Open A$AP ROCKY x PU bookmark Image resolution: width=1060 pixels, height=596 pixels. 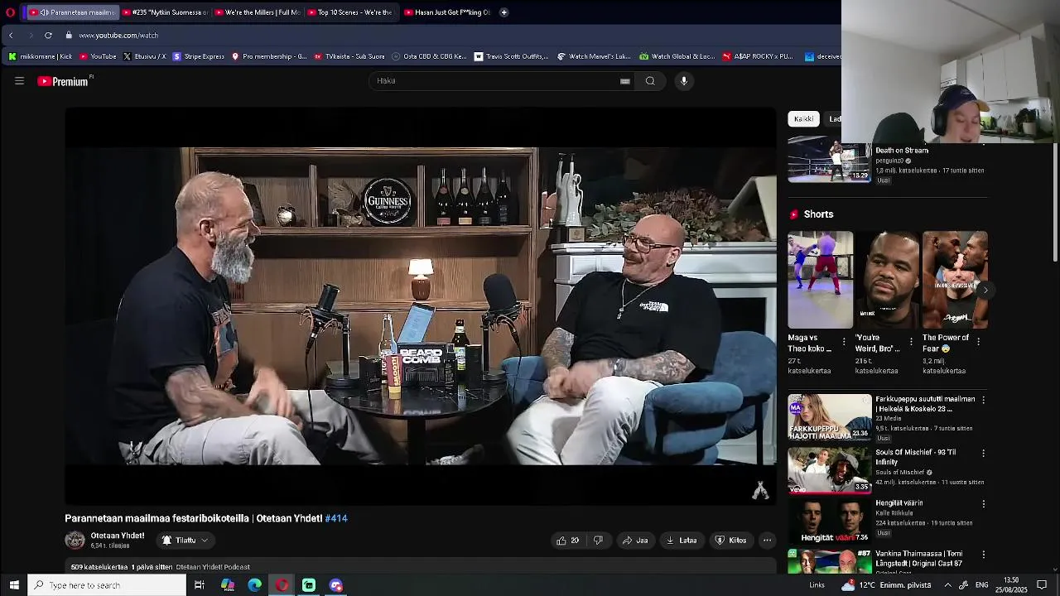click(758, 56)
